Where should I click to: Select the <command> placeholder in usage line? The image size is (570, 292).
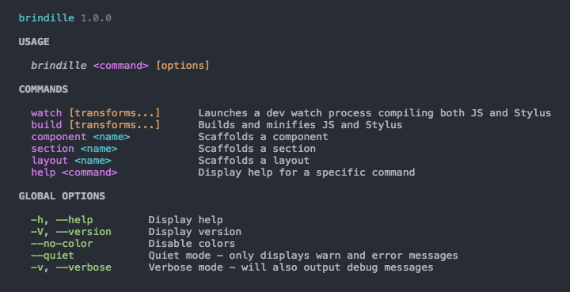[120, 66]
